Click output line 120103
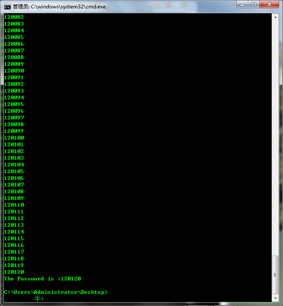Image resolution: width=283 pixels, height=306 pixels. click(x=14, y=158)
